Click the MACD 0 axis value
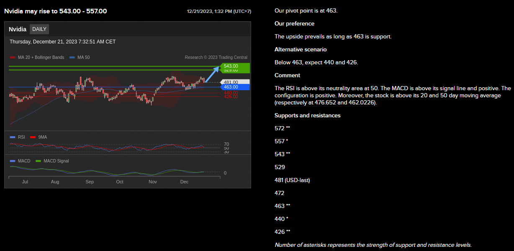The width and height of the screenshot is (514, 251). (x=225, y=173)
